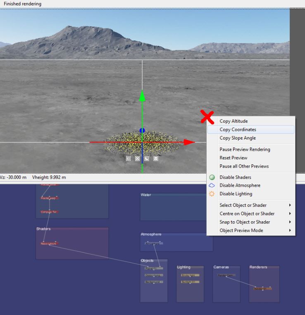Expand Select Object or Shader submenu arrow

(290, 205)
